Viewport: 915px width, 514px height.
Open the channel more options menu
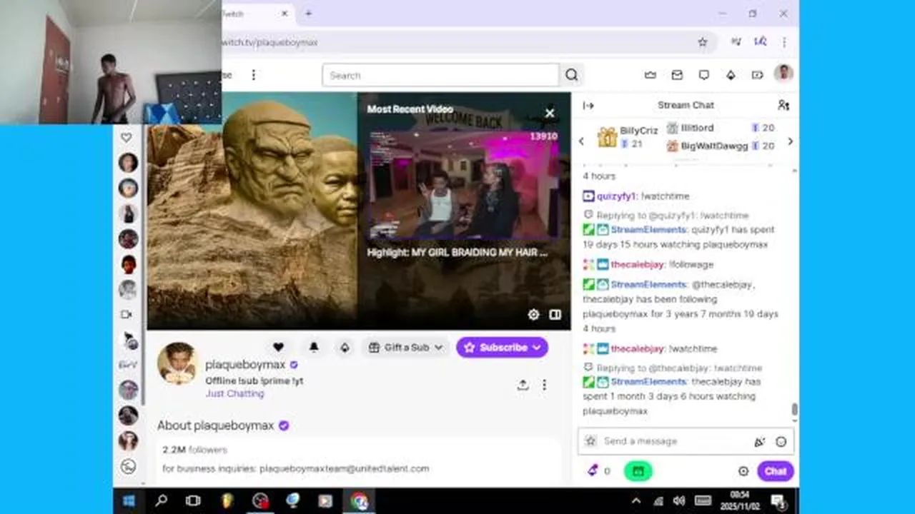544,385
